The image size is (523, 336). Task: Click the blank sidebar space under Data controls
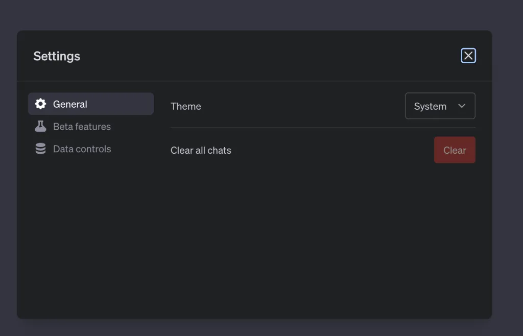click(91, 233)
